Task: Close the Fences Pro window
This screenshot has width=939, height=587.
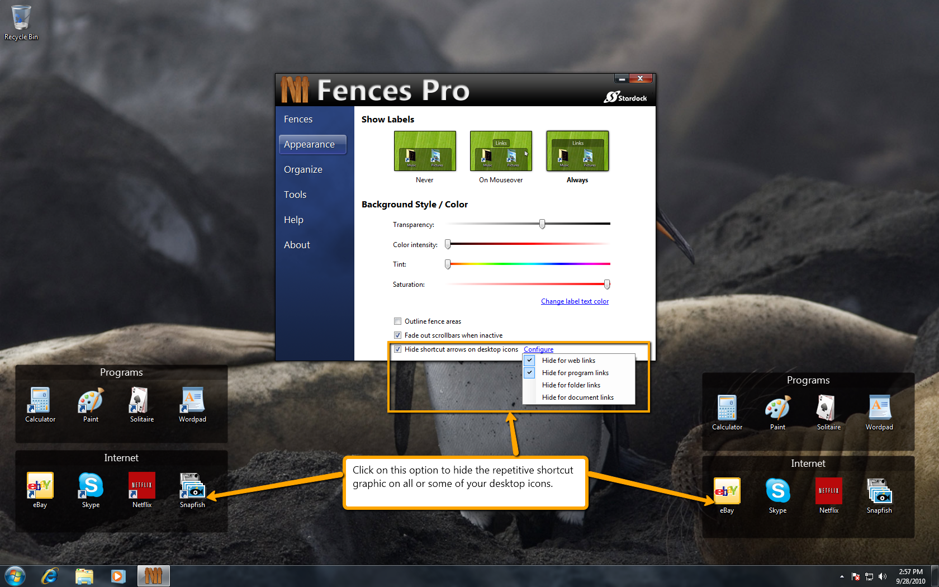Action: pyautogui.click(x=641, y=79)
